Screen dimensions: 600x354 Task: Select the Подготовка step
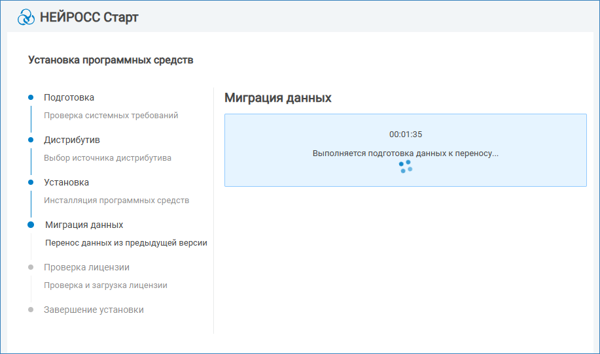(69, 97)
